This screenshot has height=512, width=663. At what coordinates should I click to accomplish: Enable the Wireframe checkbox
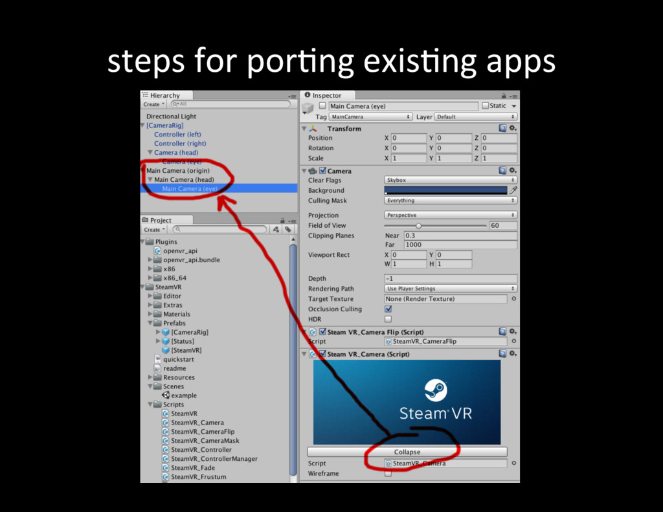388,474
